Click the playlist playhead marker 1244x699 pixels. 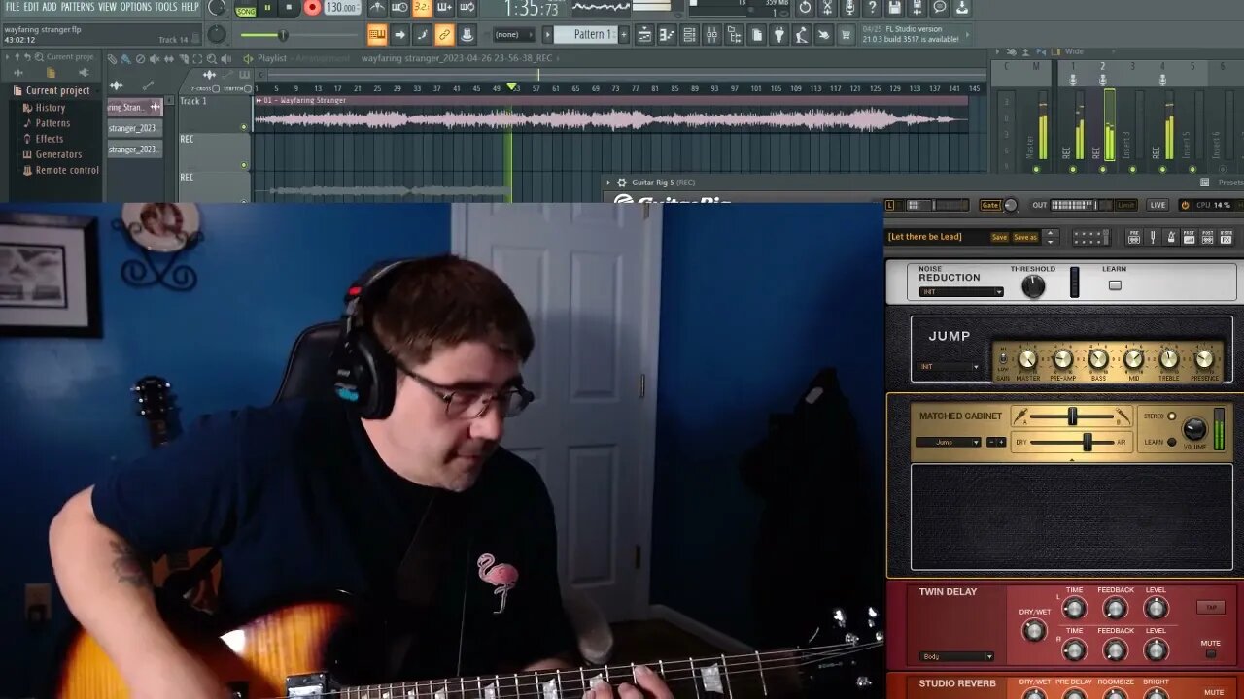(512, 87)
